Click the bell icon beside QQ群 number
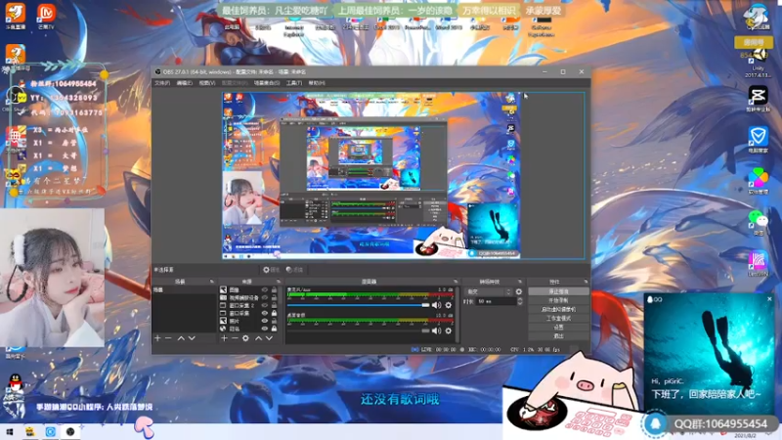The image size is (782, 440). [655, 423]
